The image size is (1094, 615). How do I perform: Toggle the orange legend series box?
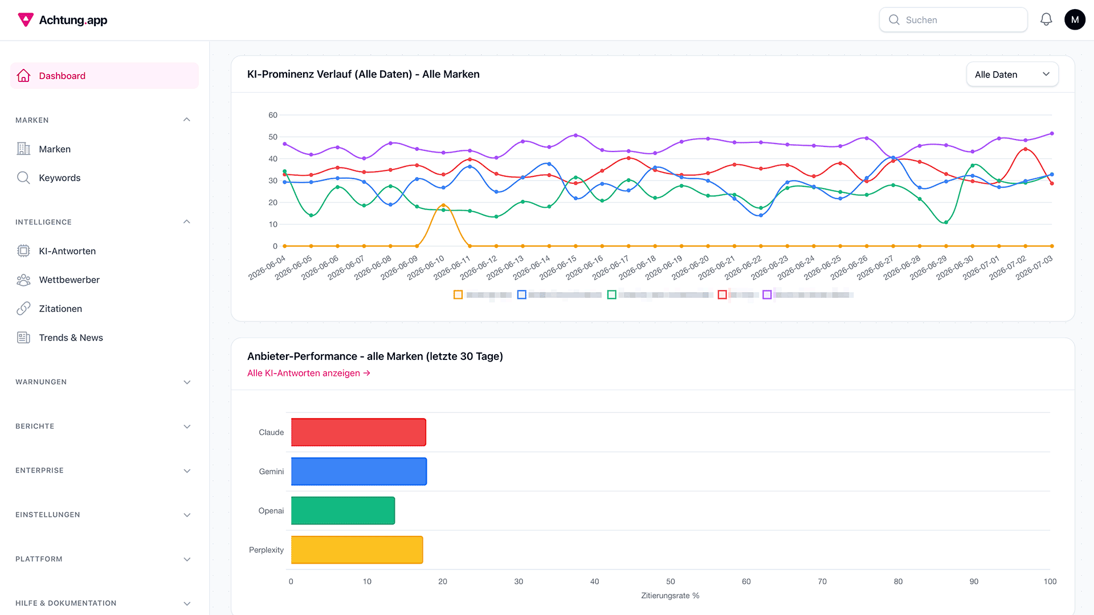(x=458, y=295)
